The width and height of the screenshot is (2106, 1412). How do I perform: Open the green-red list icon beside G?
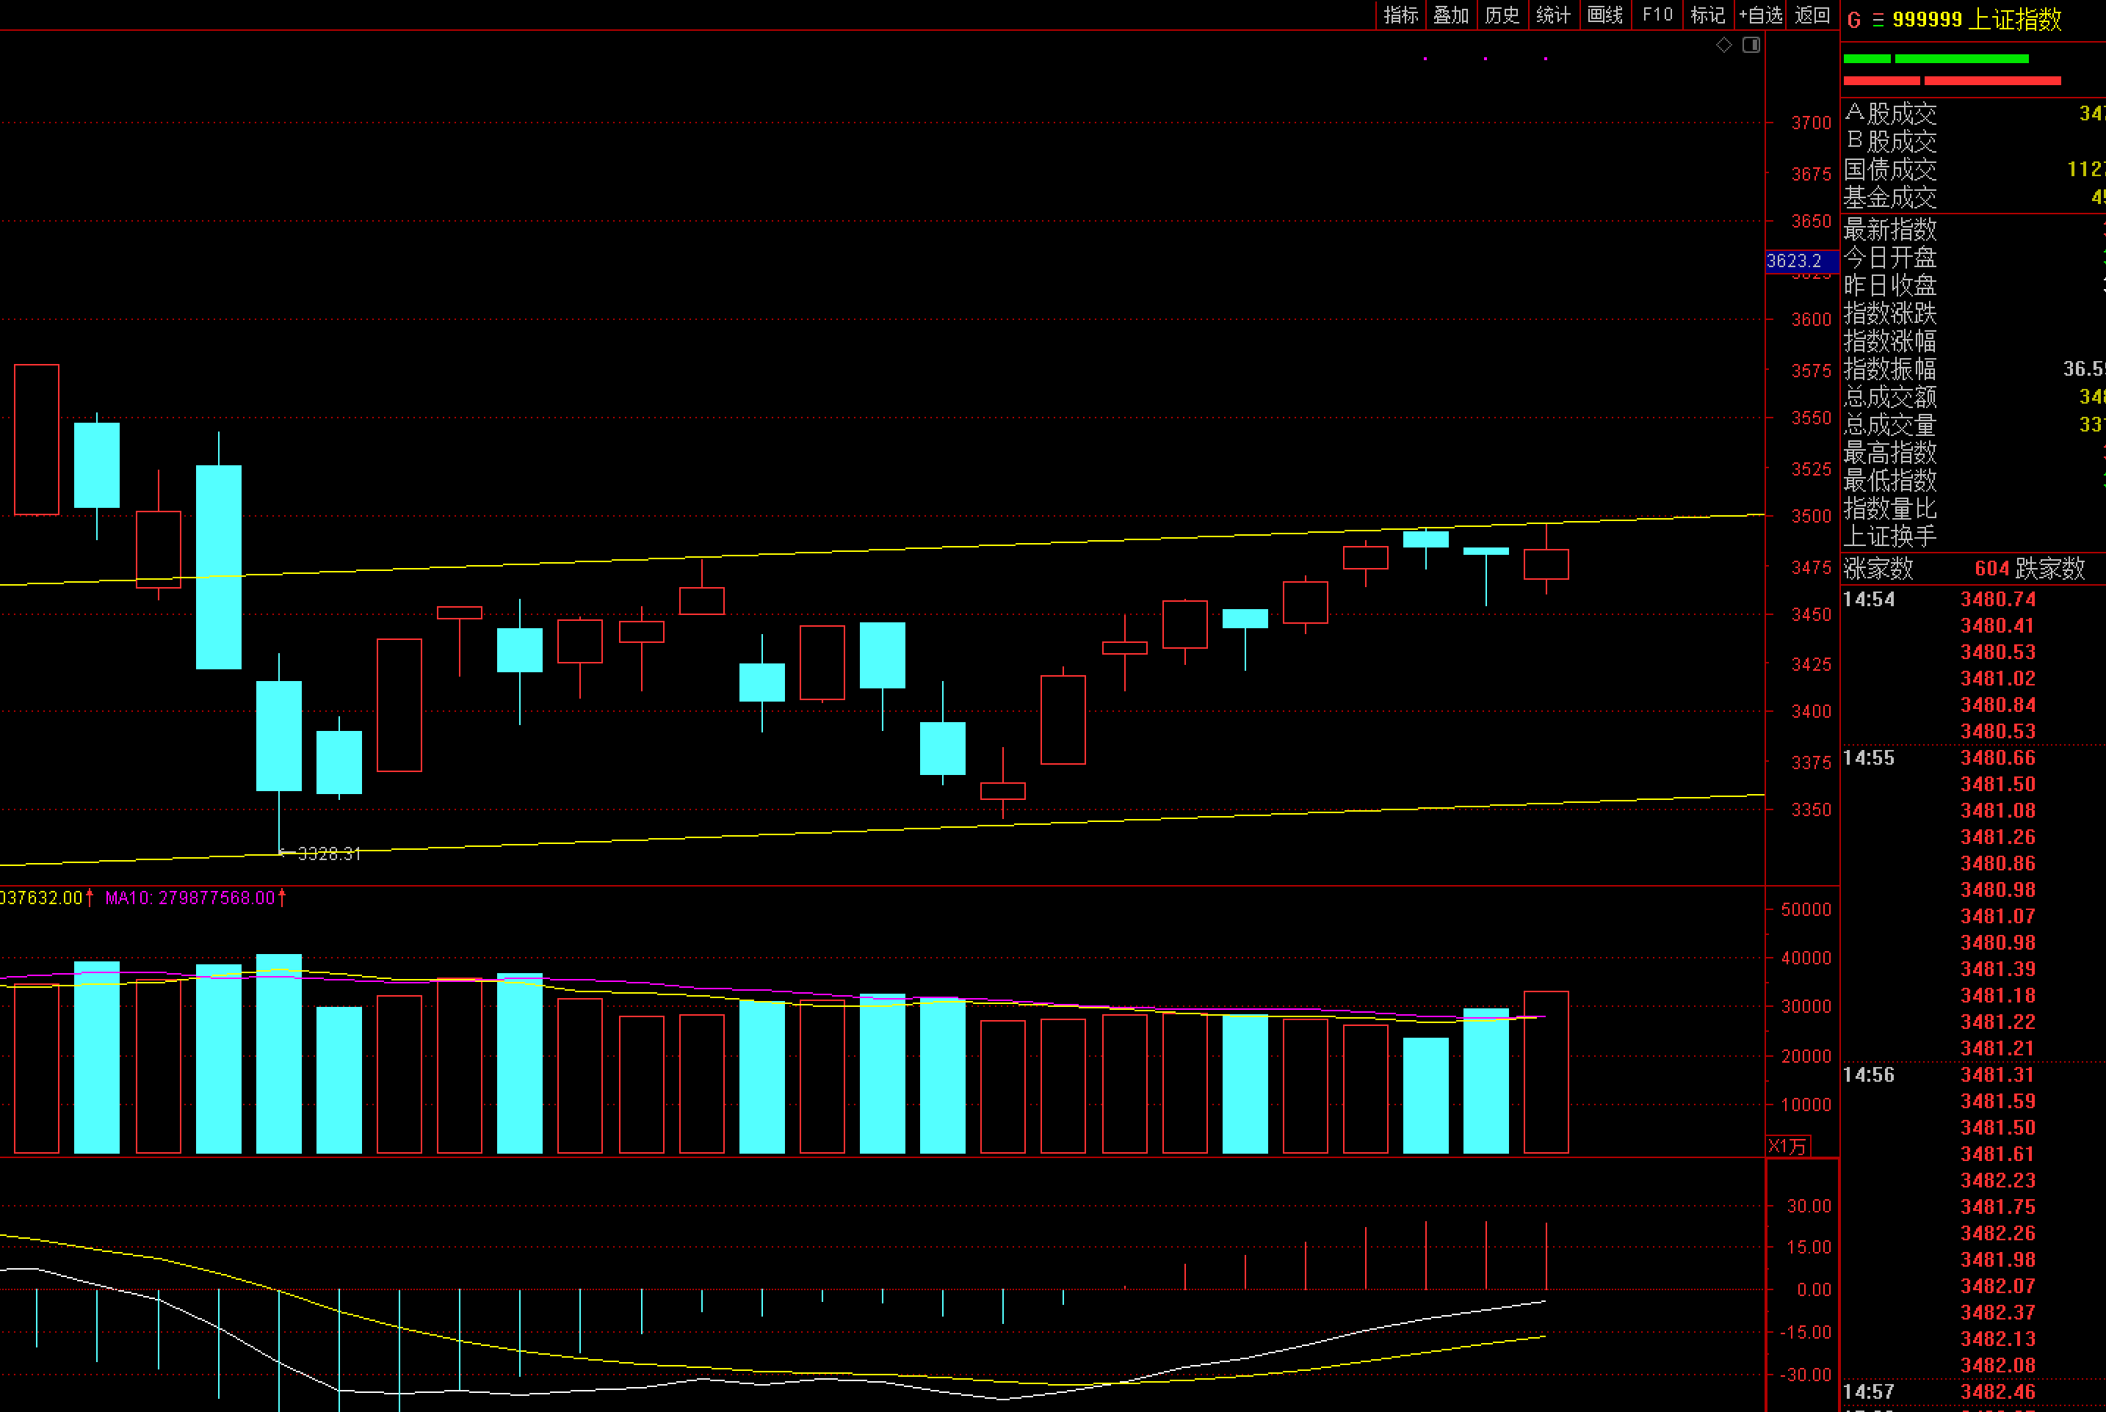pyautogui.click(x=1878, y=20)
